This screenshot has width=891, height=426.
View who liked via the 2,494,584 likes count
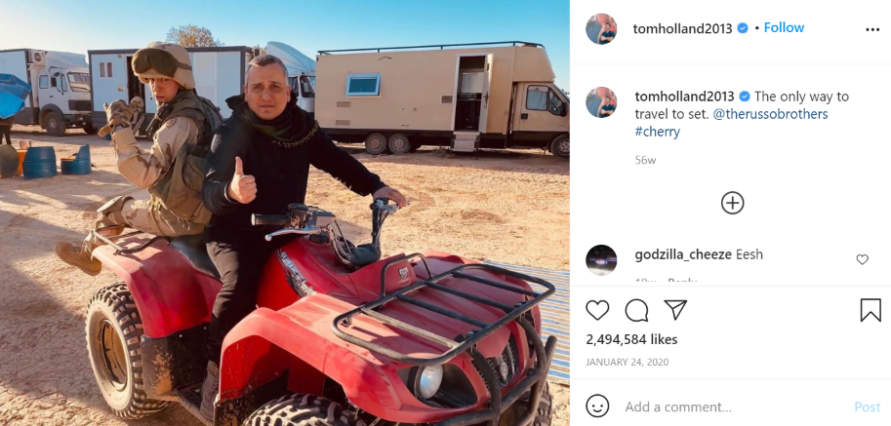tap(631, 339)
